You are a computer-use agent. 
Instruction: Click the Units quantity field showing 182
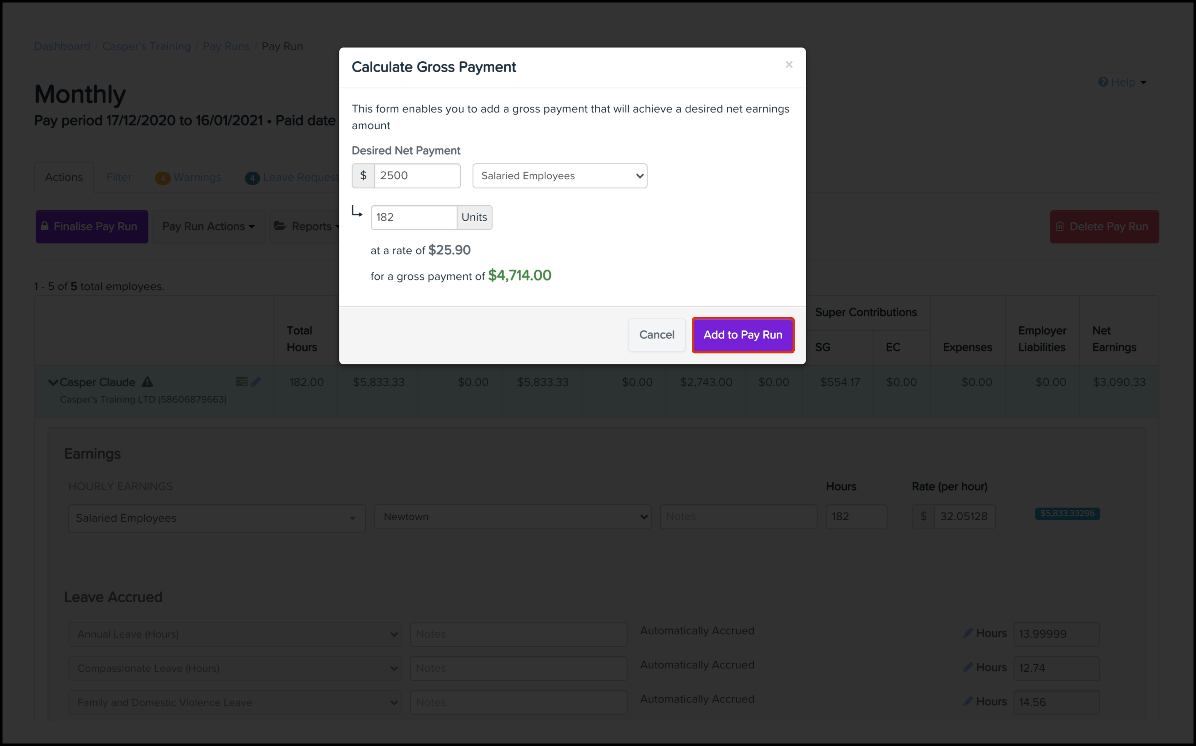tap(413, 217)
